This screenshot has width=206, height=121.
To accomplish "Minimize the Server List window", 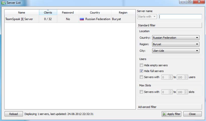I will pos(183,2).
